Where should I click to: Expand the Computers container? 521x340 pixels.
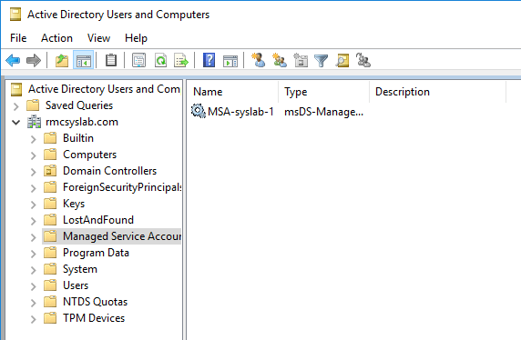click(x=33, y=155)
